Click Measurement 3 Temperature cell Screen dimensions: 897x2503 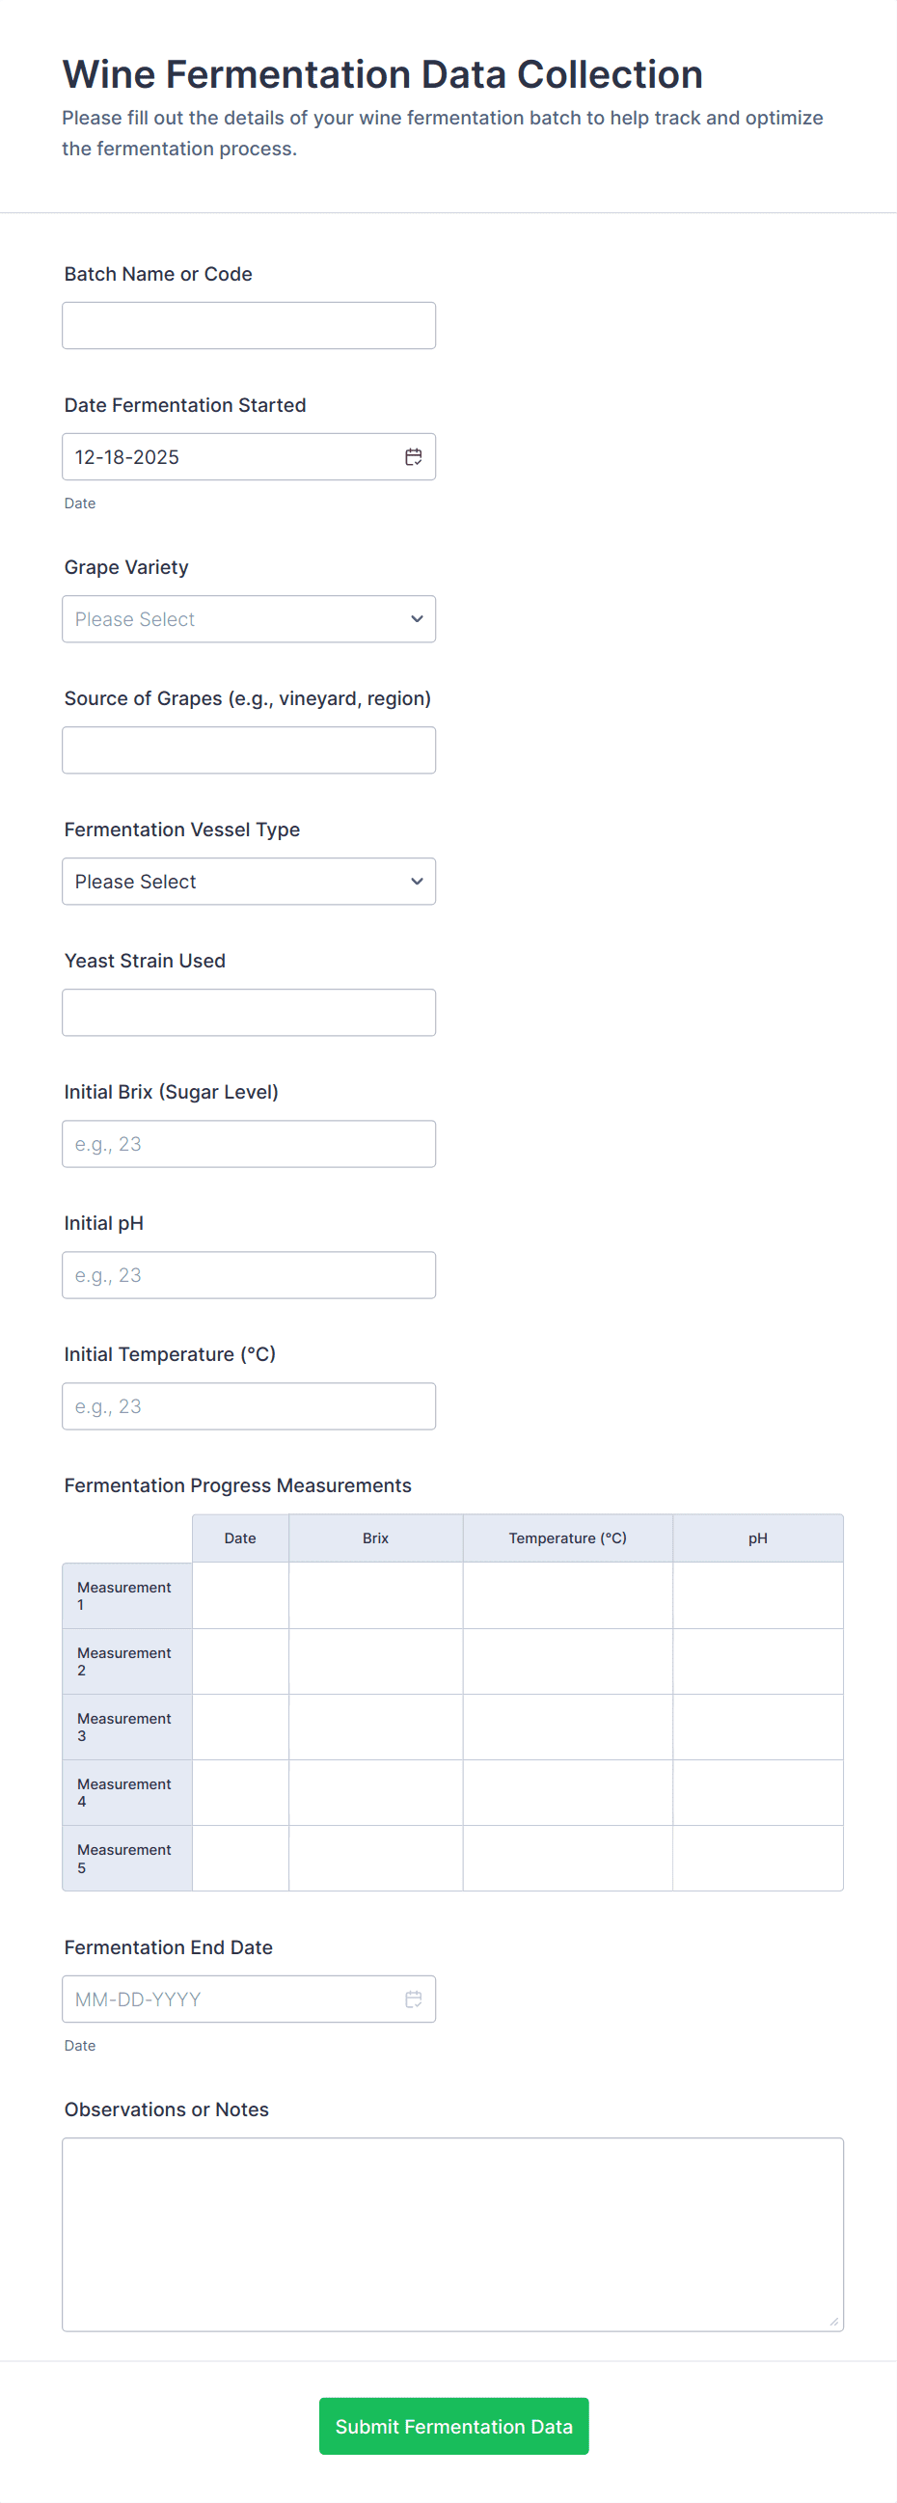[567, 1727]
